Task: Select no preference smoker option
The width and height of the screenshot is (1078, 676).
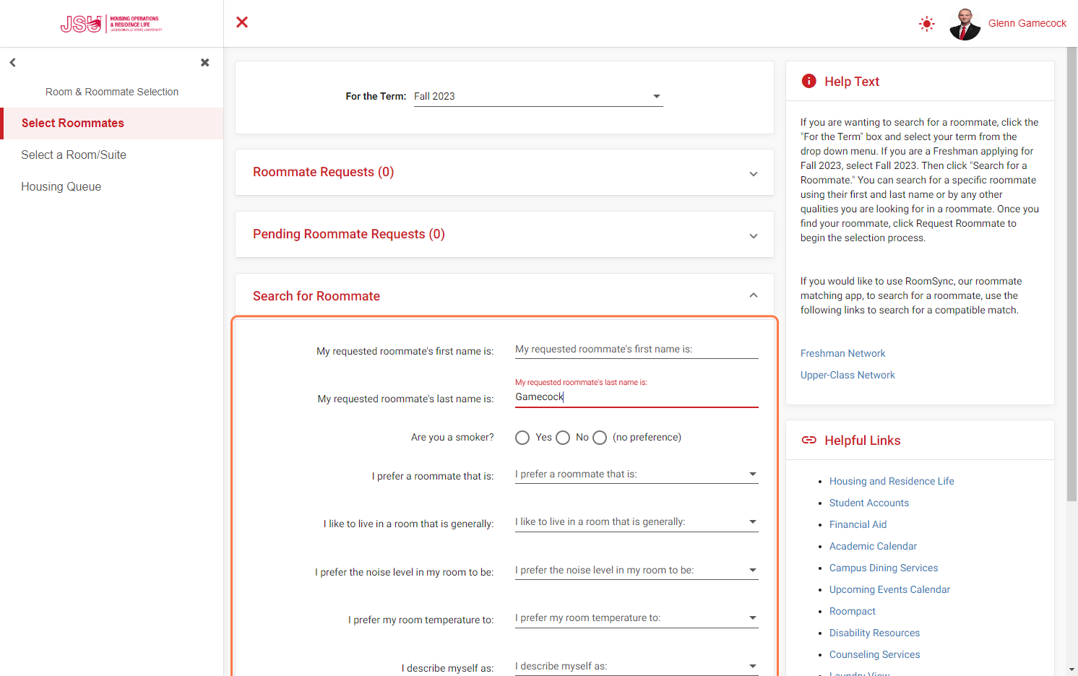Action: tap(600, 438)
